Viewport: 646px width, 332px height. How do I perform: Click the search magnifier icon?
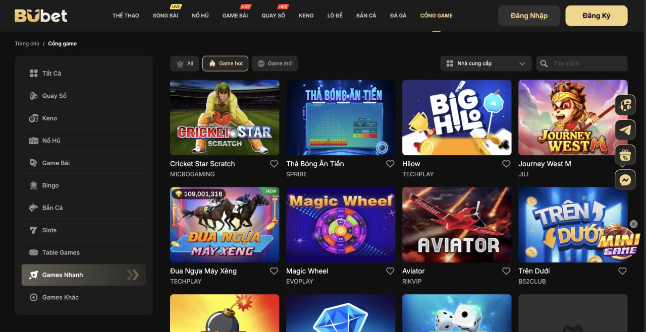point(544,63)
